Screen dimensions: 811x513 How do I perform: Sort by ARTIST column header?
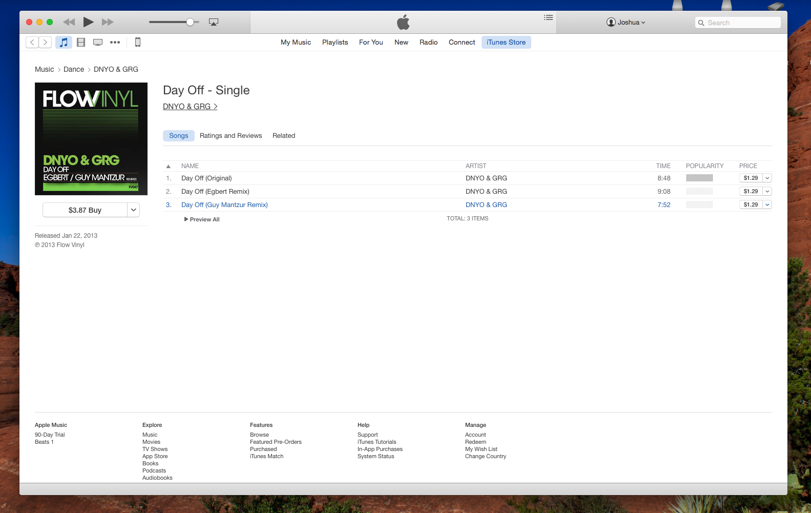click(x=476, y=166)
